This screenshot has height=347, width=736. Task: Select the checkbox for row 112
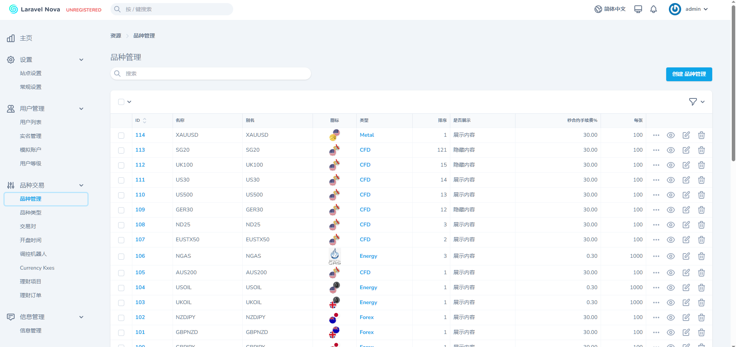121,165
